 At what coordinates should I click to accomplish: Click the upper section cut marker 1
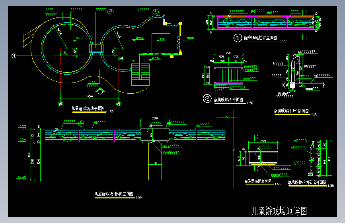coord(304,12)
